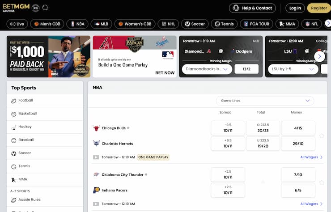Click the Register button
Viewport: 331px width, 212px height.
pos(319,8)
